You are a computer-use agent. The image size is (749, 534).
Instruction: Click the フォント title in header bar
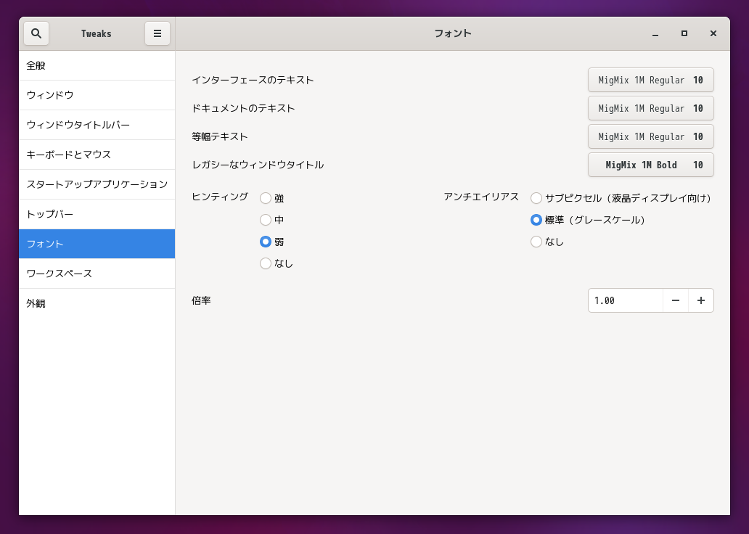coord(453,33)
